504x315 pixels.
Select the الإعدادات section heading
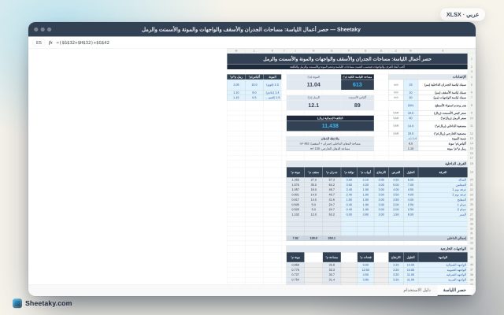(428, 77)
